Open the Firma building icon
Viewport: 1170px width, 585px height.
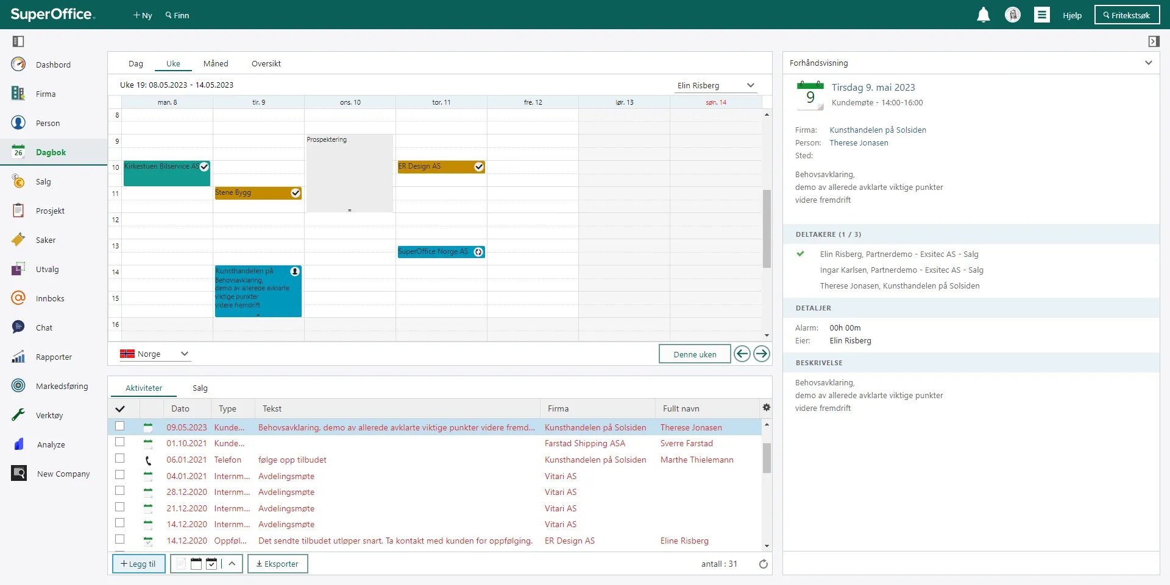tap(18, 93)
